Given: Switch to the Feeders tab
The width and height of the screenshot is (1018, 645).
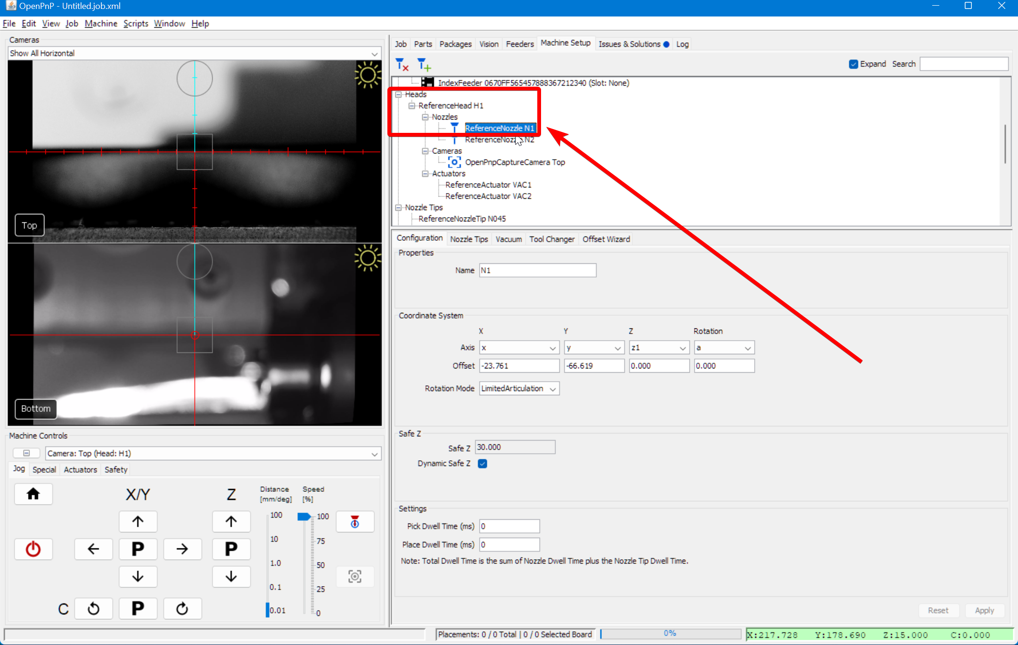Looking at the screenshot, I should 519,44.
